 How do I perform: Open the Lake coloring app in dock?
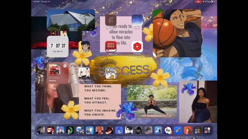(168, 131)
